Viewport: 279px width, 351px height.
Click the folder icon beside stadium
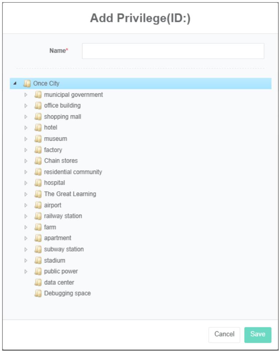(38, 260)
